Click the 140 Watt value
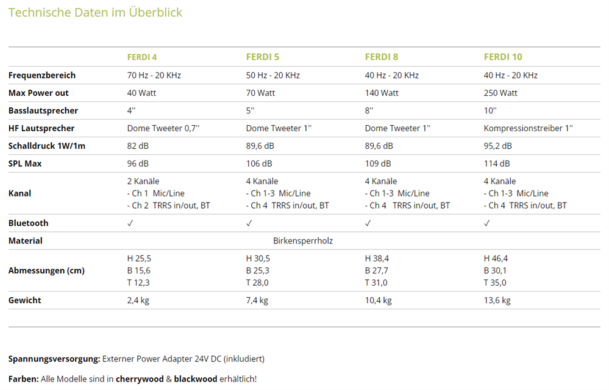This screenshot has width=609, height=390. click(382, 93)
